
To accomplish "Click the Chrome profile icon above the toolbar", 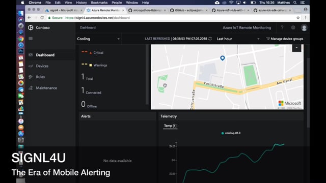I will pyautogui.click(x=306, y=10).
